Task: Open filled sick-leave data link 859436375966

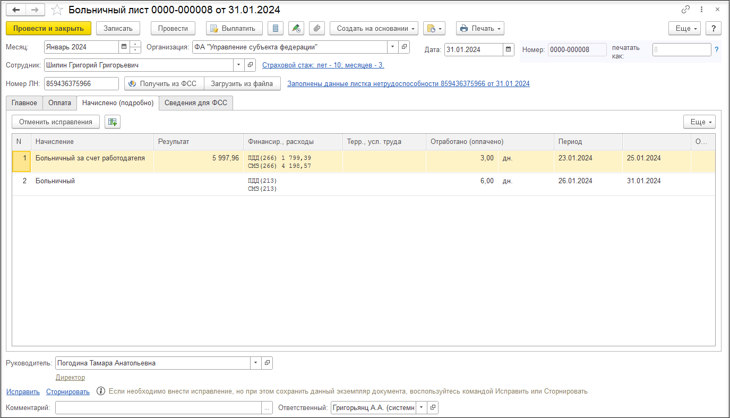Action: tap(408, 83)
